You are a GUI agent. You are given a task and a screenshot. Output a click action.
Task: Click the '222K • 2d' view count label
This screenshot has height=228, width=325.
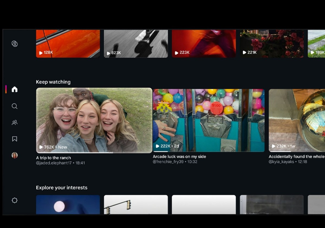(167, 146)
